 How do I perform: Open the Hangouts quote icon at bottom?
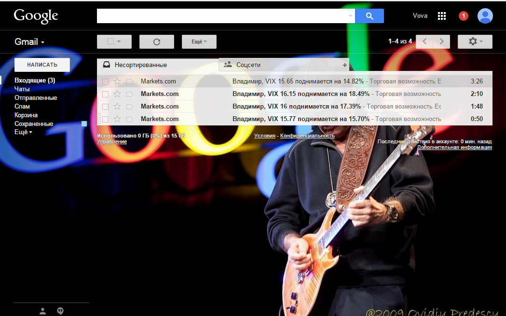60,311
